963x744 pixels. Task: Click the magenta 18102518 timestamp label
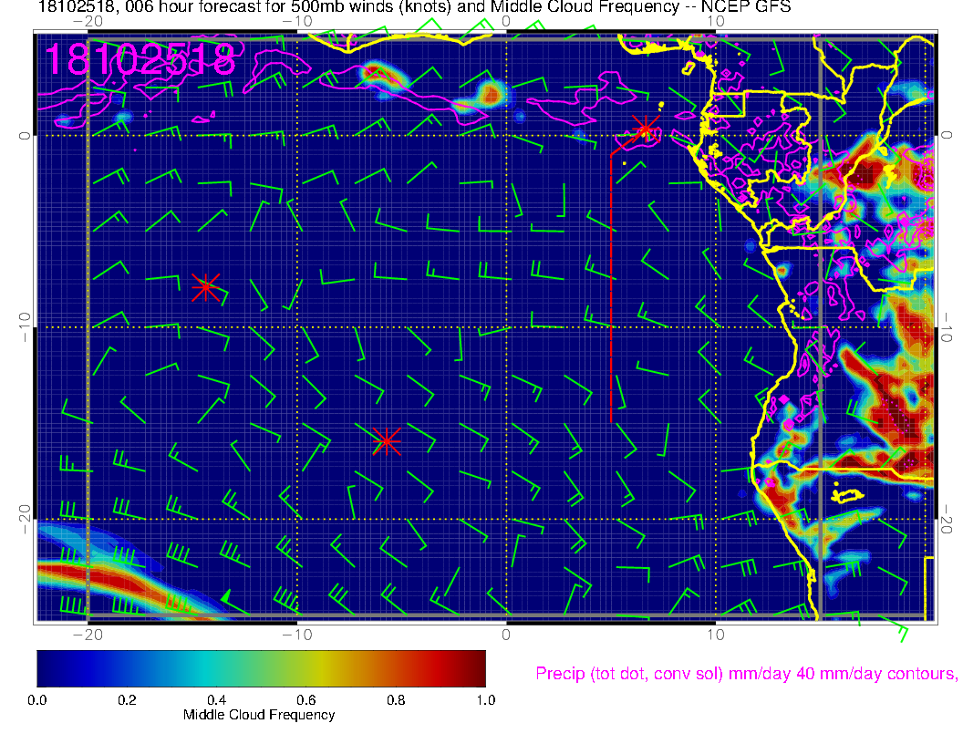140,58
